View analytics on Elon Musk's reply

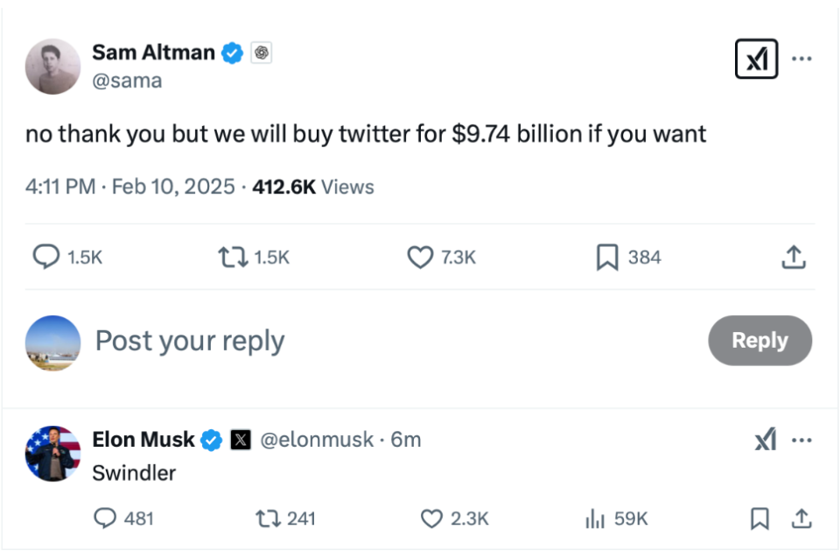595,519
